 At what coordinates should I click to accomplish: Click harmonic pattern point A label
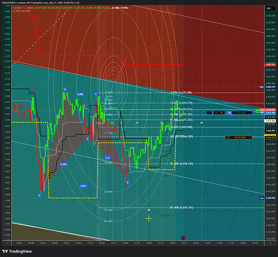[65, 89]
